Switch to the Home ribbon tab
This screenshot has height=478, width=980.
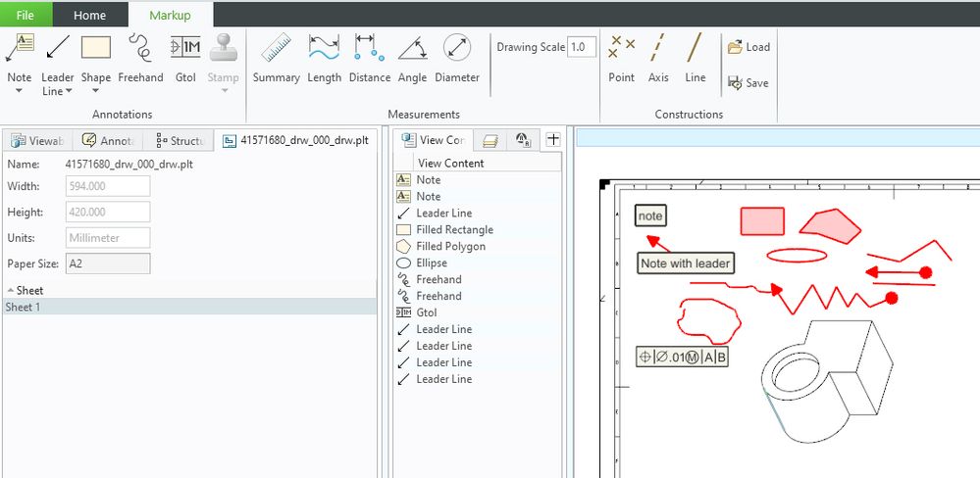pos(90,15)
